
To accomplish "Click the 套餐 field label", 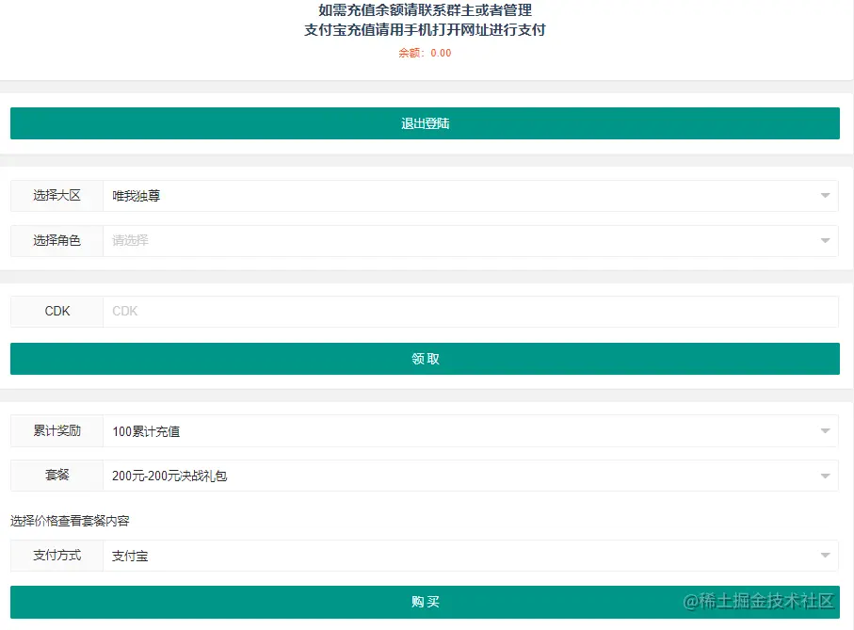I will point(56,476).
